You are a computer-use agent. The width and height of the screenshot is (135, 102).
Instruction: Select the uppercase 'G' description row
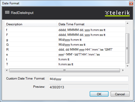[65, 45]
